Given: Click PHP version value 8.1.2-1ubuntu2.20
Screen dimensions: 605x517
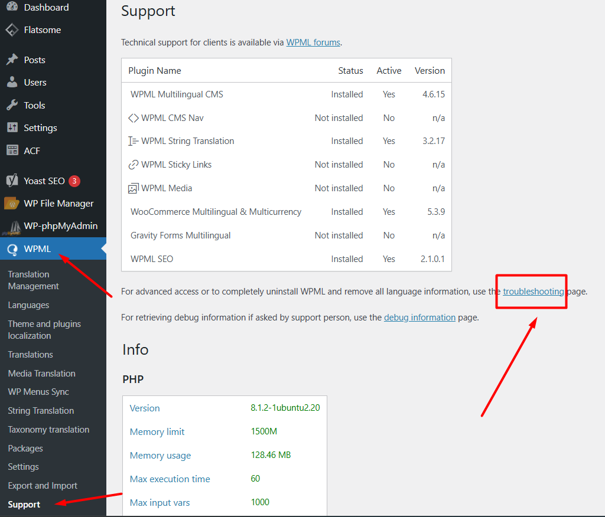Looking at the screenshot, I should tap(285, 408).
